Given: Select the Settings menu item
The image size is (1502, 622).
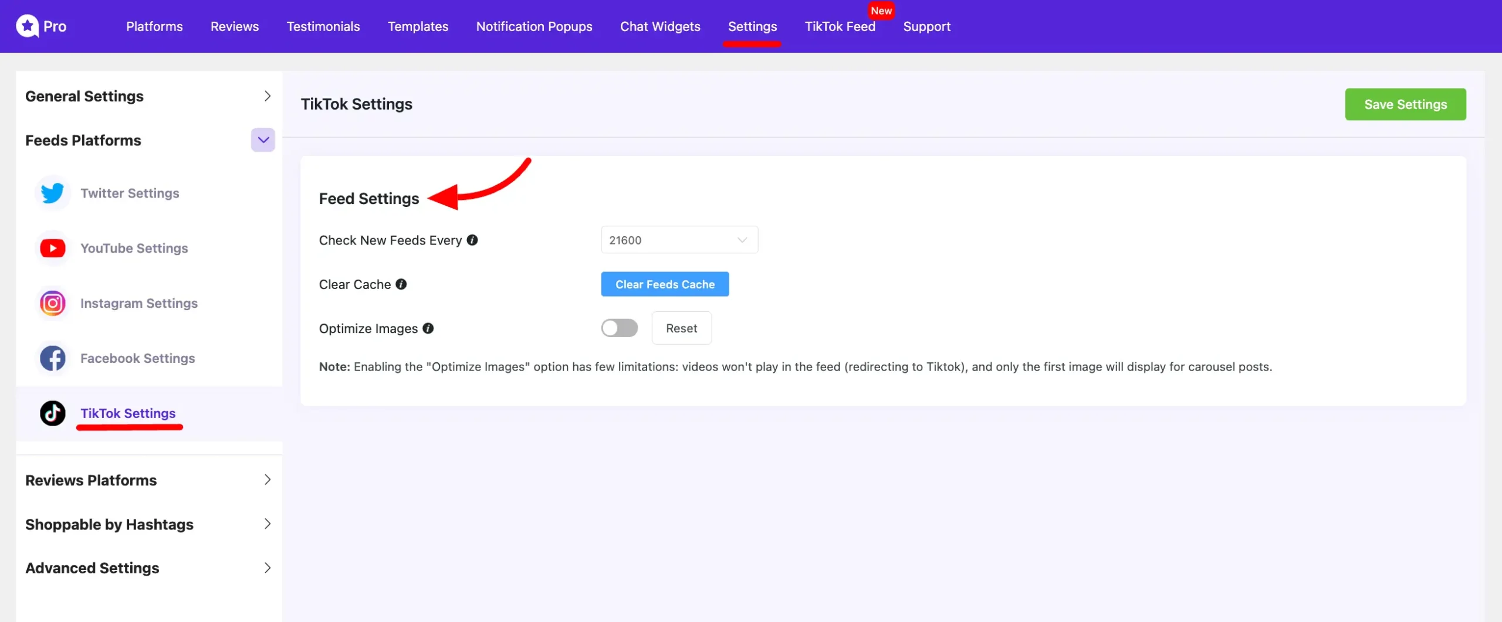Looking at the screenshot, I should [x=752, y=26].
